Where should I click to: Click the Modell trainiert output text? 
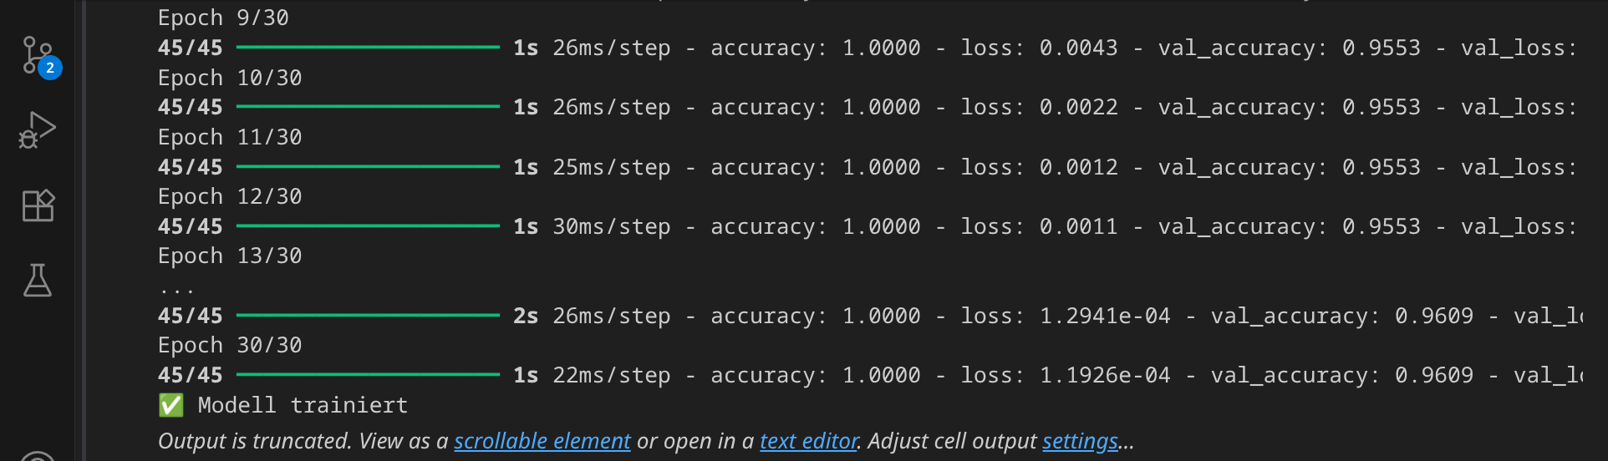(x=303, y=406)
